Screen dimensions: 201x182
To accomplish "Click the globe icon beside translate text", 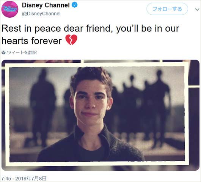I will [x=3, y=52].
